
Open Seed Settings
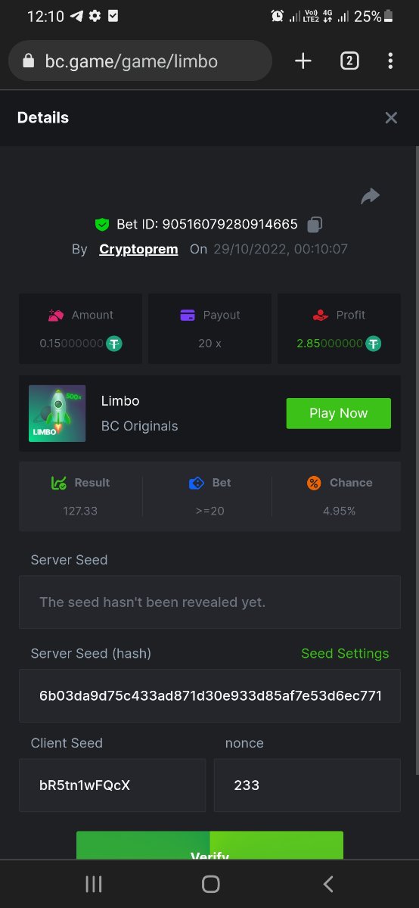(345, 653)
